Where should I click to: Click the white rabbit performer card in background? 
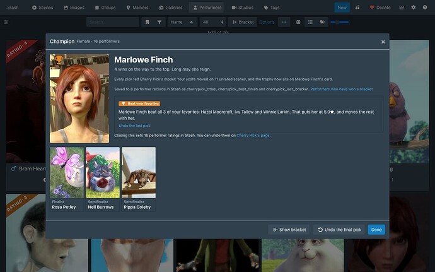[303, 255]
